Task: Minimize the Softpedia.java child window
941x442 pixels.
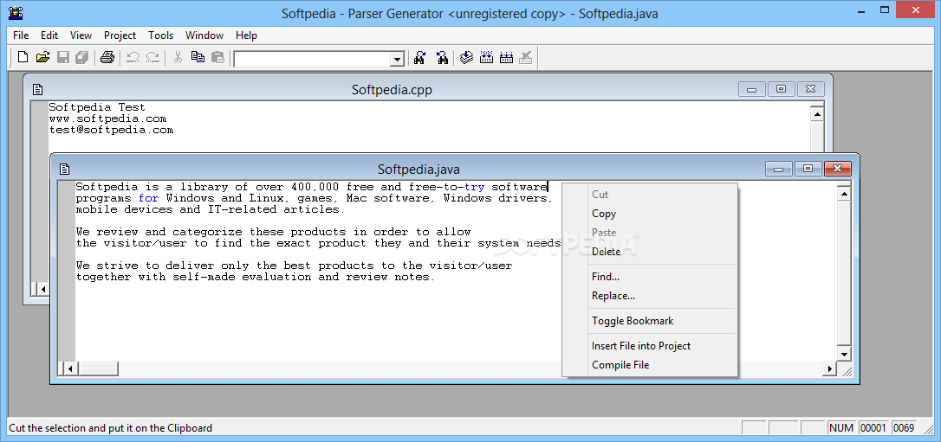Action: (779, 169)
